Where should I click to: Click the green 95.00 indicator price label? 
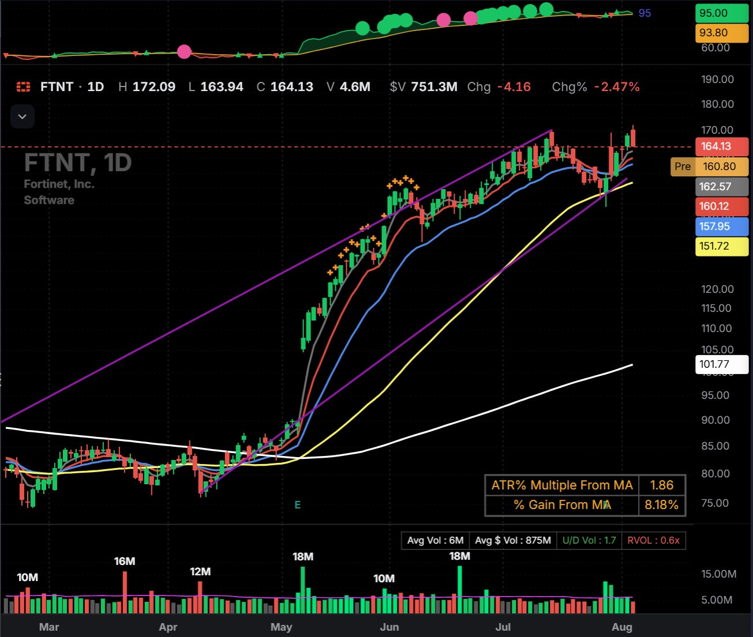point(722,13)
